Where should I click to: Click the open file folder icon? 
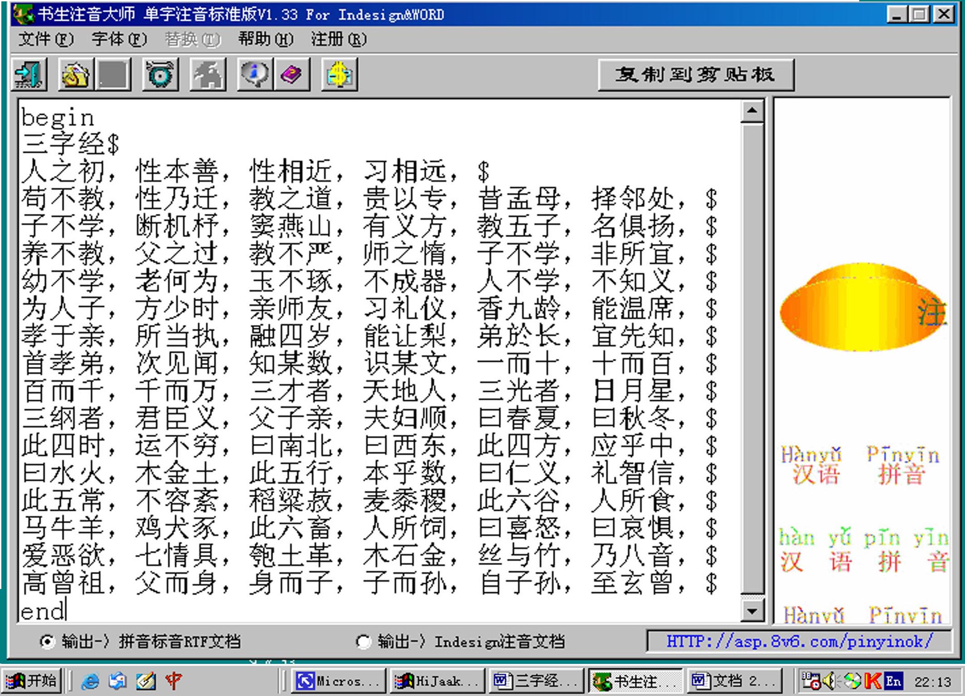[x=76, y=74]
